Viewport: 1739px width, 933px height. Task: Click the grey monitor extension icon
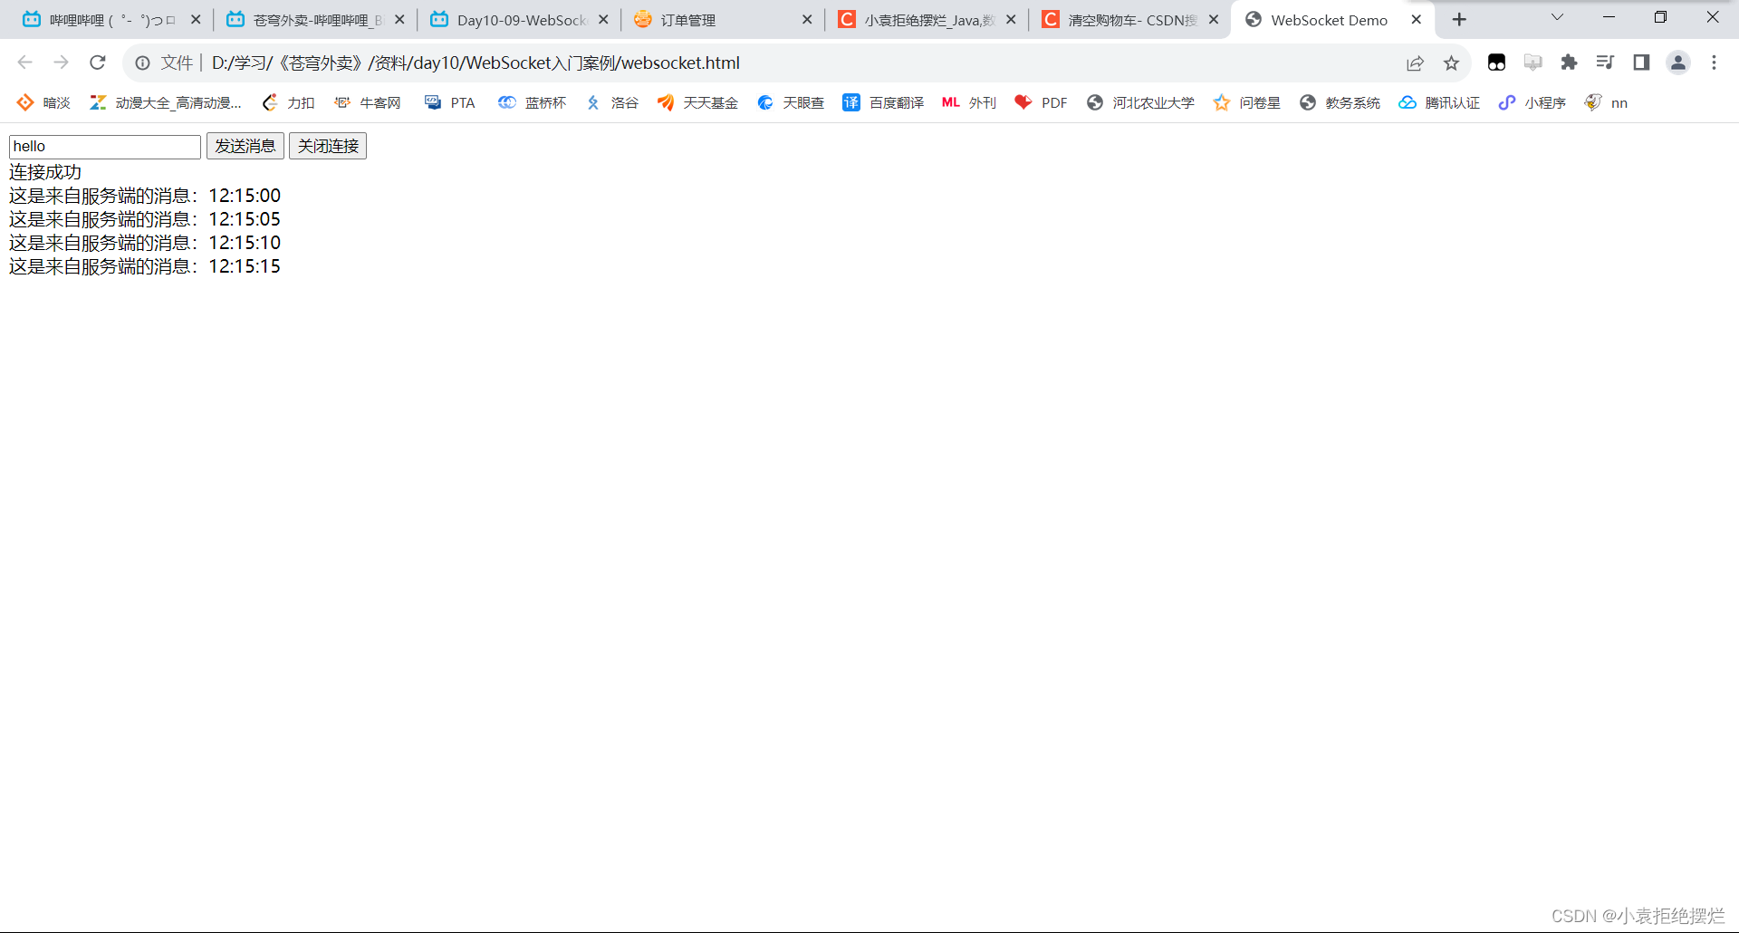1532,63
